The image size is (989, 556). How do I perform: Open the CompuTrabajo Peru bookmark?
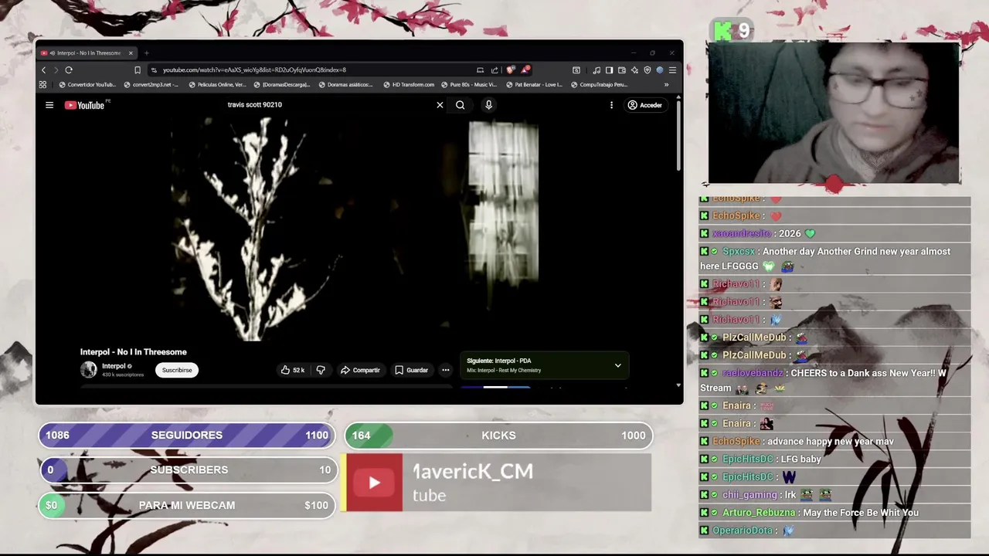pos(600,85)
